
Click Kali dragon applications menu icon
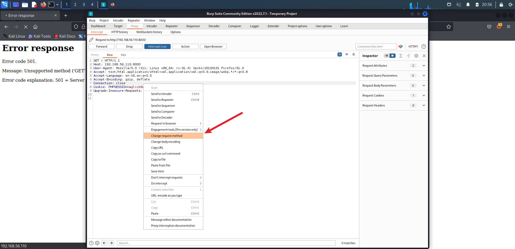[5, 4]
